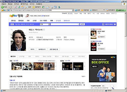Click the HOT badge in blue bar

(x=12, y=24)
